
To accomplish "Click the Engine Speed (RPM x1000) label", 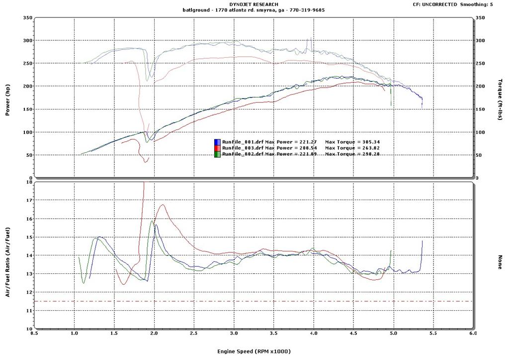I will [254, 351].
